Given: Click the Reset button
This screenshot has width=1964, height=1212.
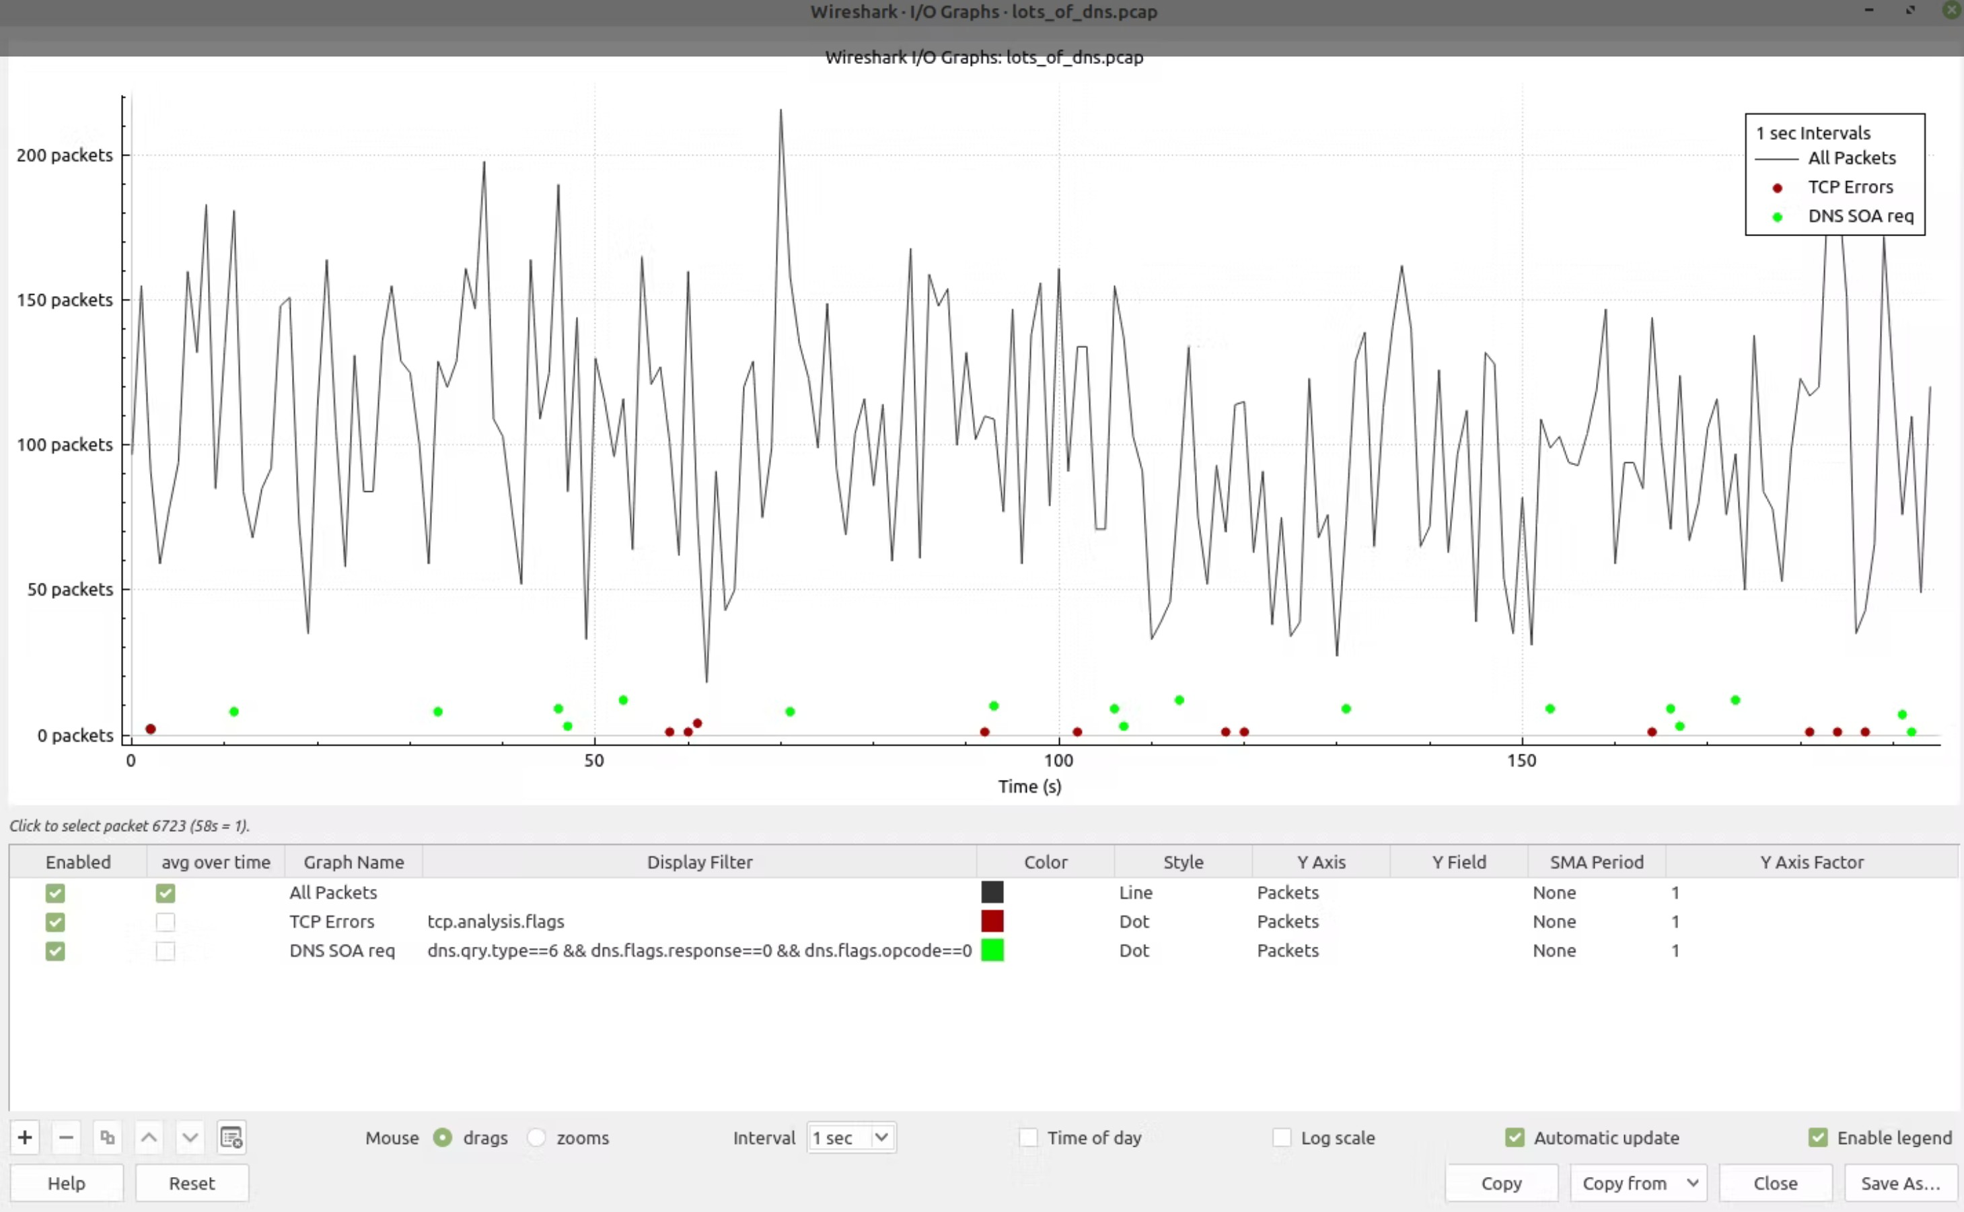Looking at the screenshot, I should 192,1182.
